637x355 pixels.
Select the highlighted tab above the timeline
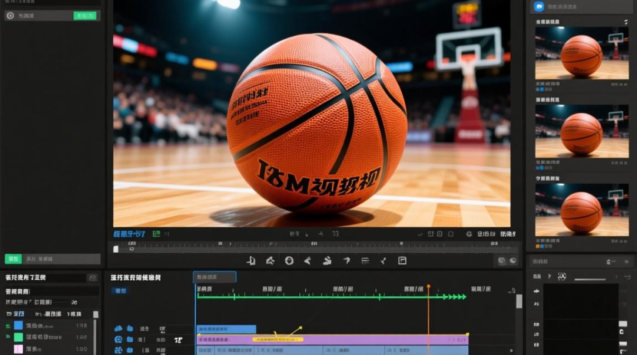[x=214, y=277]
